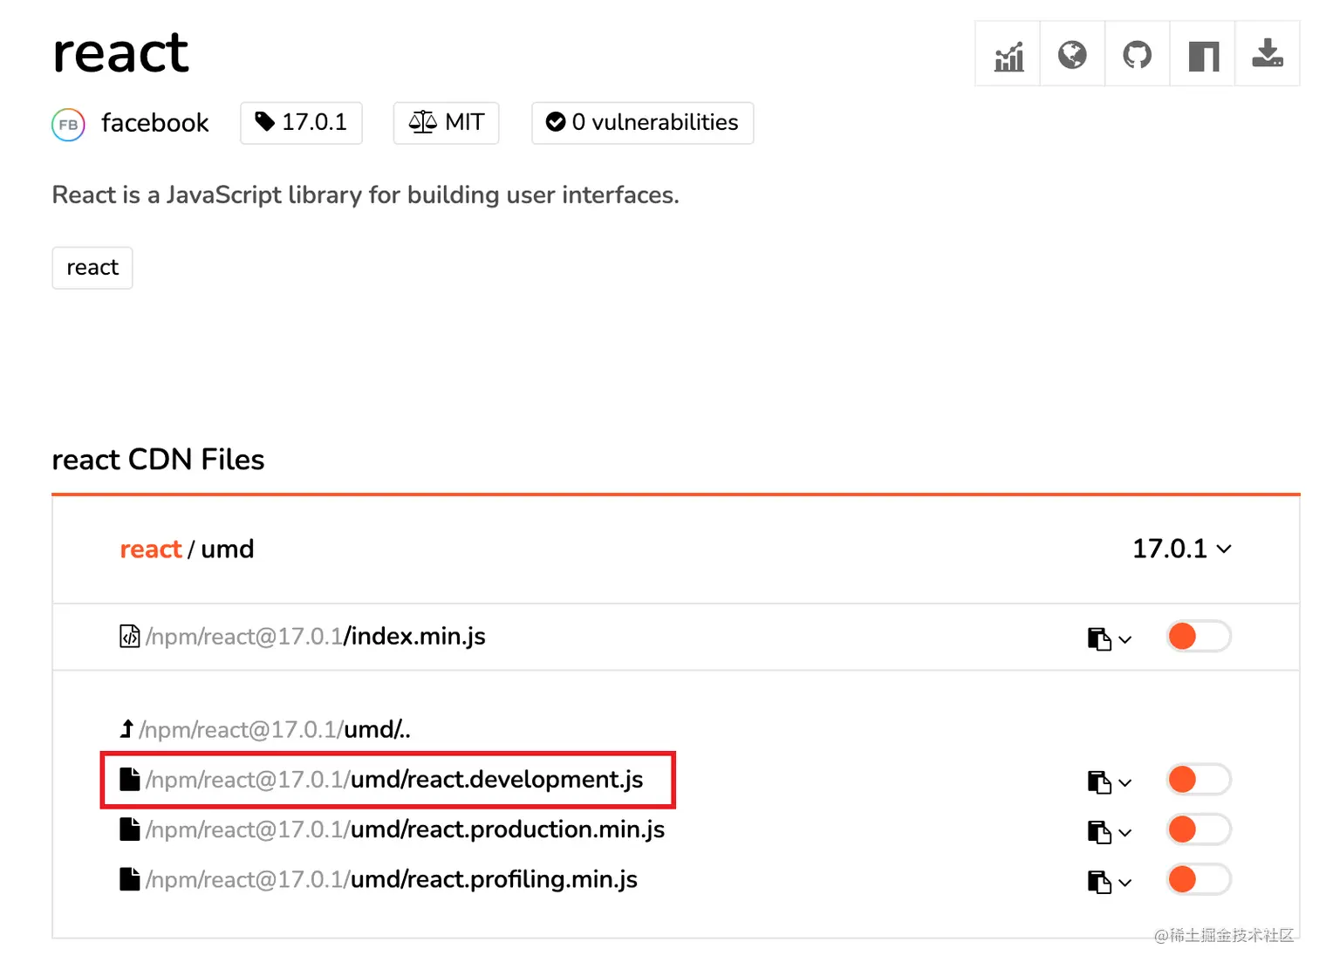Click the 17.0.1 version tag badge
This screenshot has width=1319, height=969.
coord(301,123)
